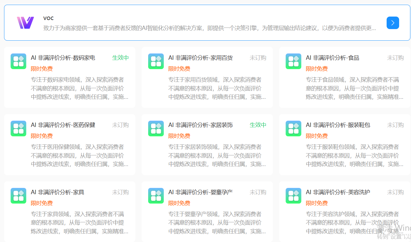Screen dimensions: 411x242
Task: Open title AI 非满评价分析-家用百货
Action: point(200,58)
